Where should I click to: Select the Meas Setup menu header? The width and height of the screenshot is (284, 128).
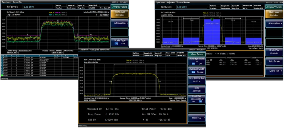197,54
